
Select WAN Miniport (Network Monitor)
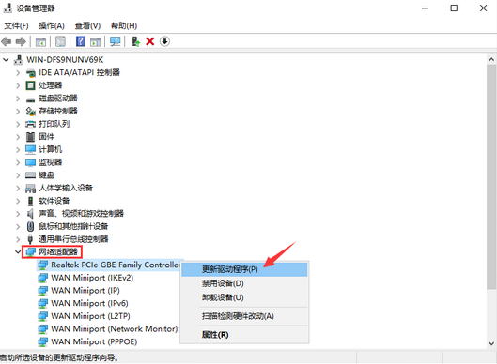tap(114, 329)
